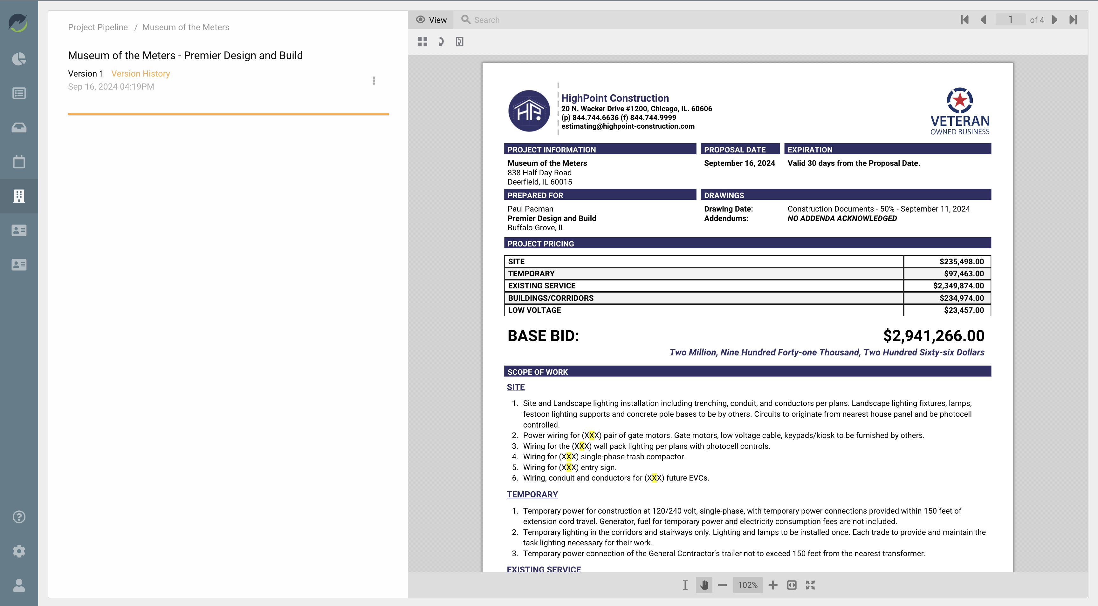Fit the document to page width
Image resolution: width=1098 pixels, height=606 pixels.
click(x=792, y=585)
